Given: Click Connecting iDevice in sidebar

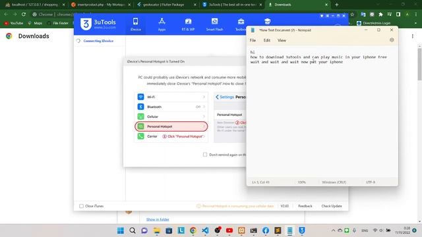Looking at the screenshot, I should [x=98, y=41].
